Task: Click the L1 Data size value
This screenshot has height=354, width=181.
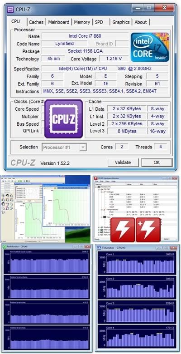Action: coord(127,108)
